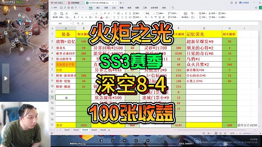Click the search icon beside the ribbon tabs
Viewport: 262px width, 147px height.
click(173, 7)
